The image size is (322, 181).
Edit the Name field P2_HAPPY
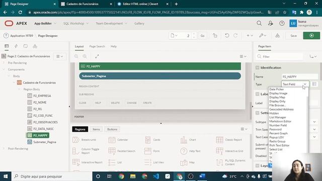(300, 76)
